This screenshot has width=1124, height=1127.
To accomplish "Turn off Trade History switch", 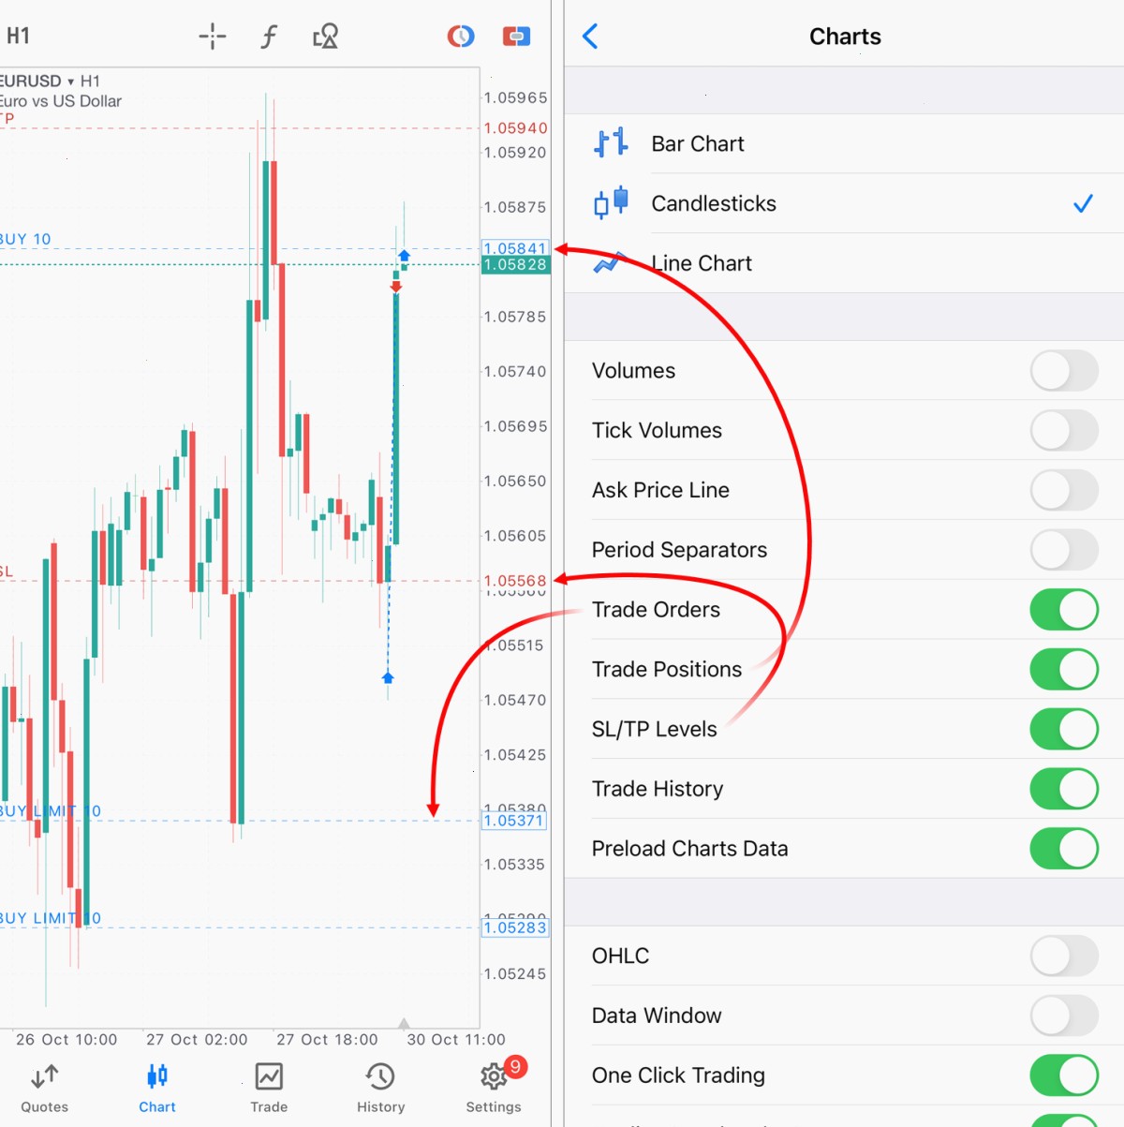I will [1064, 789].
